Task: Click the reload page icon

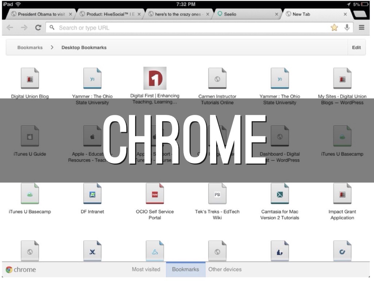Action: click(x=38, y=28)
